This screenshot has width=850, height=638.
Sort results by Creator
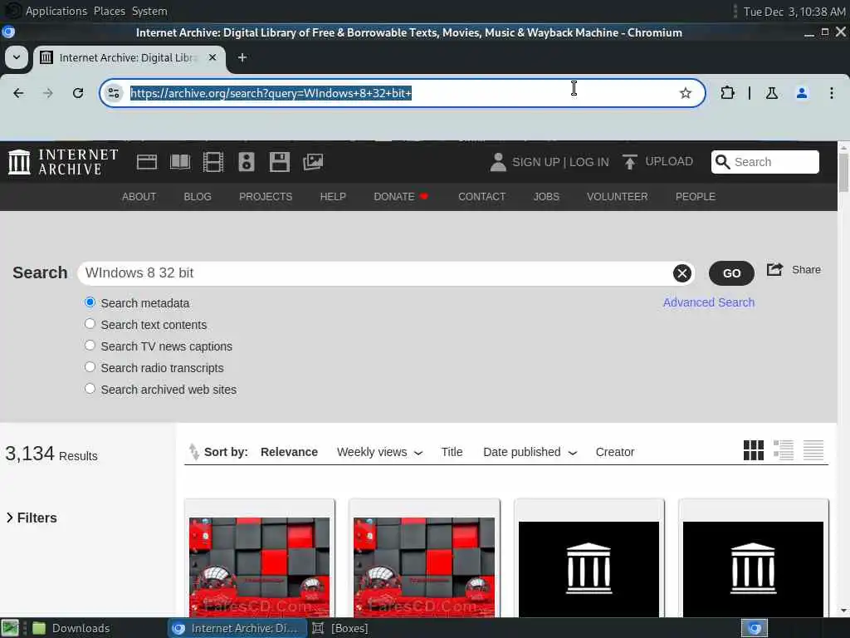(615, 453)
